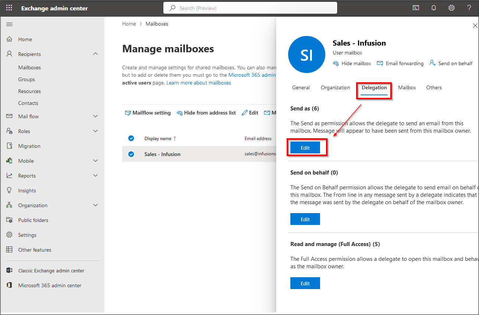479x315 pixels.
Task: Click into the Search (Preview) box
Action: 250,8
